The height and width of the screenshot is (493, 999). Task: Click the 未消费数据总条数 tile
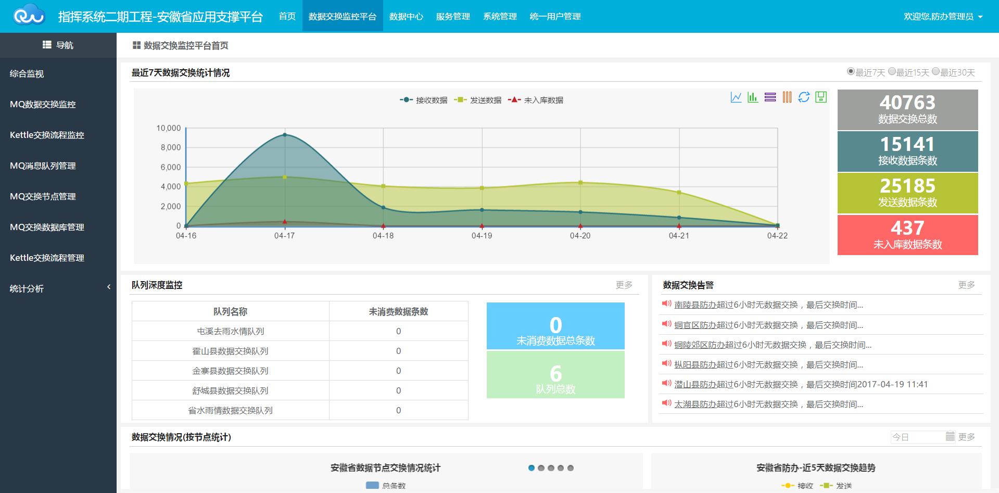(x=555, y=326)
